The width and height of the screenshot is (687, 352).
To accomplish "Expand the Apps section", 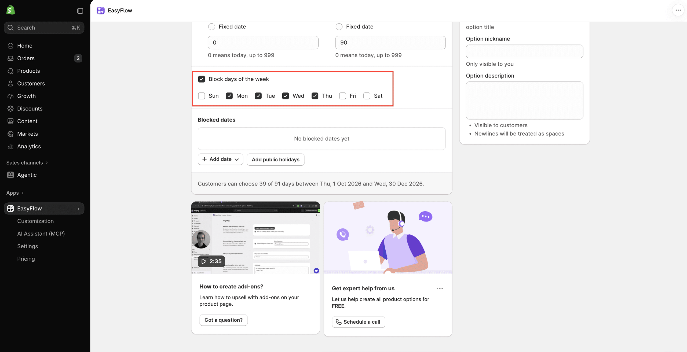I will (x=15, y=193).
